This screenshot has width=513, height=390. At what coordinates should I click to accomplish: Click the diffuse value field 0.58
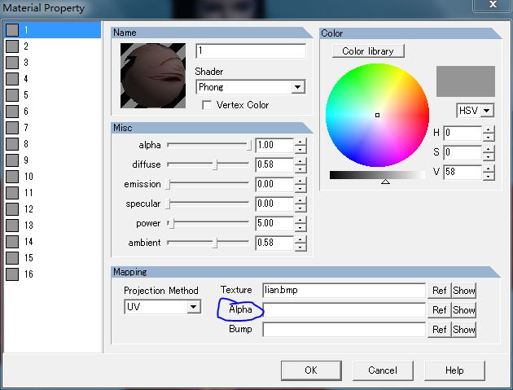click(274, 164)
